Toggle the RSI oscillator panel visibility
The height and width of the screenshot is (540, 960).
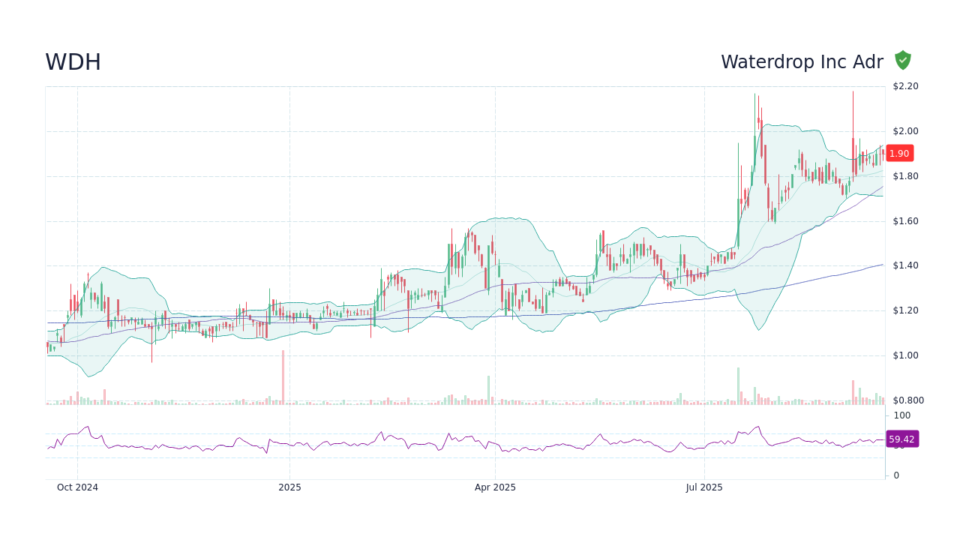coord(465,442)
